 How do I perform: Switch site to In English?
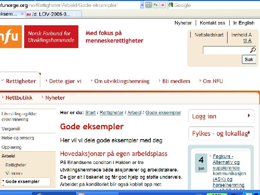click(x=244, y=23)
